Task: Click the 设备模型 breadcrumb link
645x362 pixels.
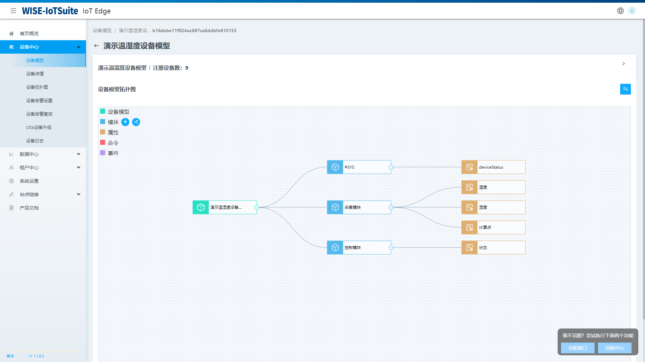Action: [102, 30]
